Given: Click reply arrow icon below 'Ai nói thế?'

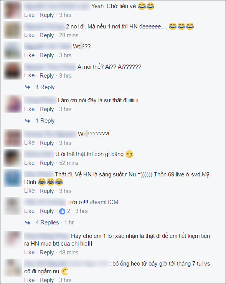Looking at the screenshot, I should tap(28, 87).
